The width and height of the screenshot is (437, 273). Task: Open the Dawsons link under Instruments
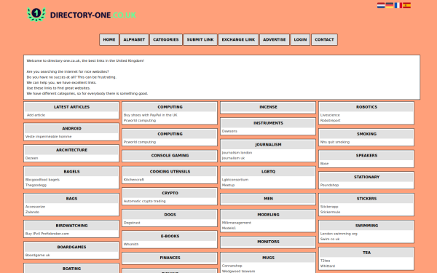pyautogui.click(x=229, y=131)
